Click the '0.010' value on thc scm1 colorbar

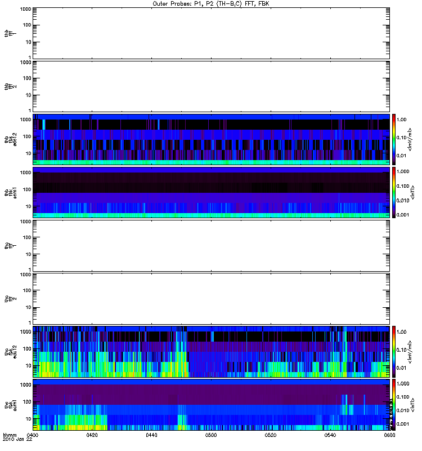[403, 410]
